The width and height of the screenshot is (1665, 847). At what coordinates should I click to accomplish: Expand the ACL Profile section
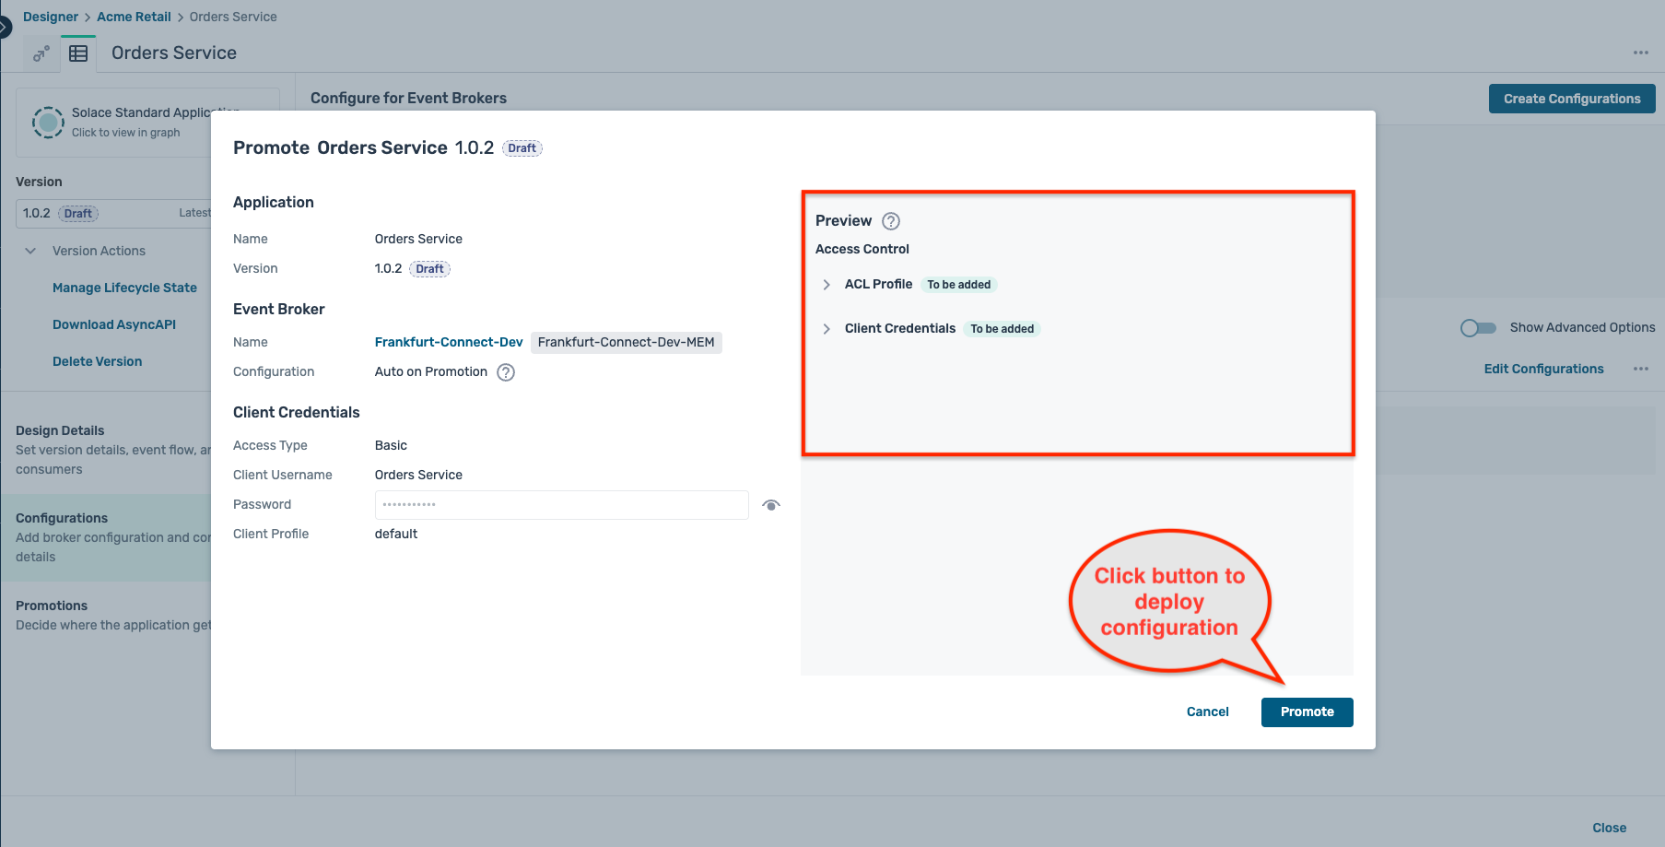point(827,285)
